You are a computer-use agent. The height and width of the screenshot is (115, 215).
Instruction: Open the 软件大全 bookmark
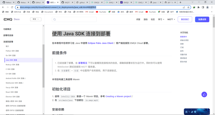pyautogui.click(x=16, y=12)
